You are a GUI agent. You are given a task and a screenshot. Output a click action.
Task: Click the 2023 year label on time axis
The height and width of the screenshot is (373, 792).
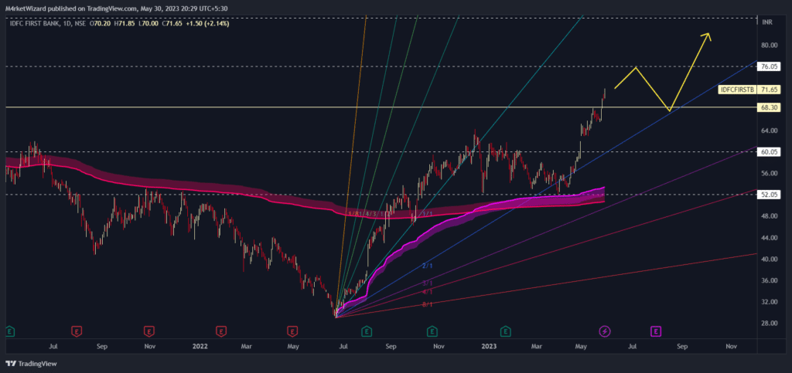(x=490, y=346)
